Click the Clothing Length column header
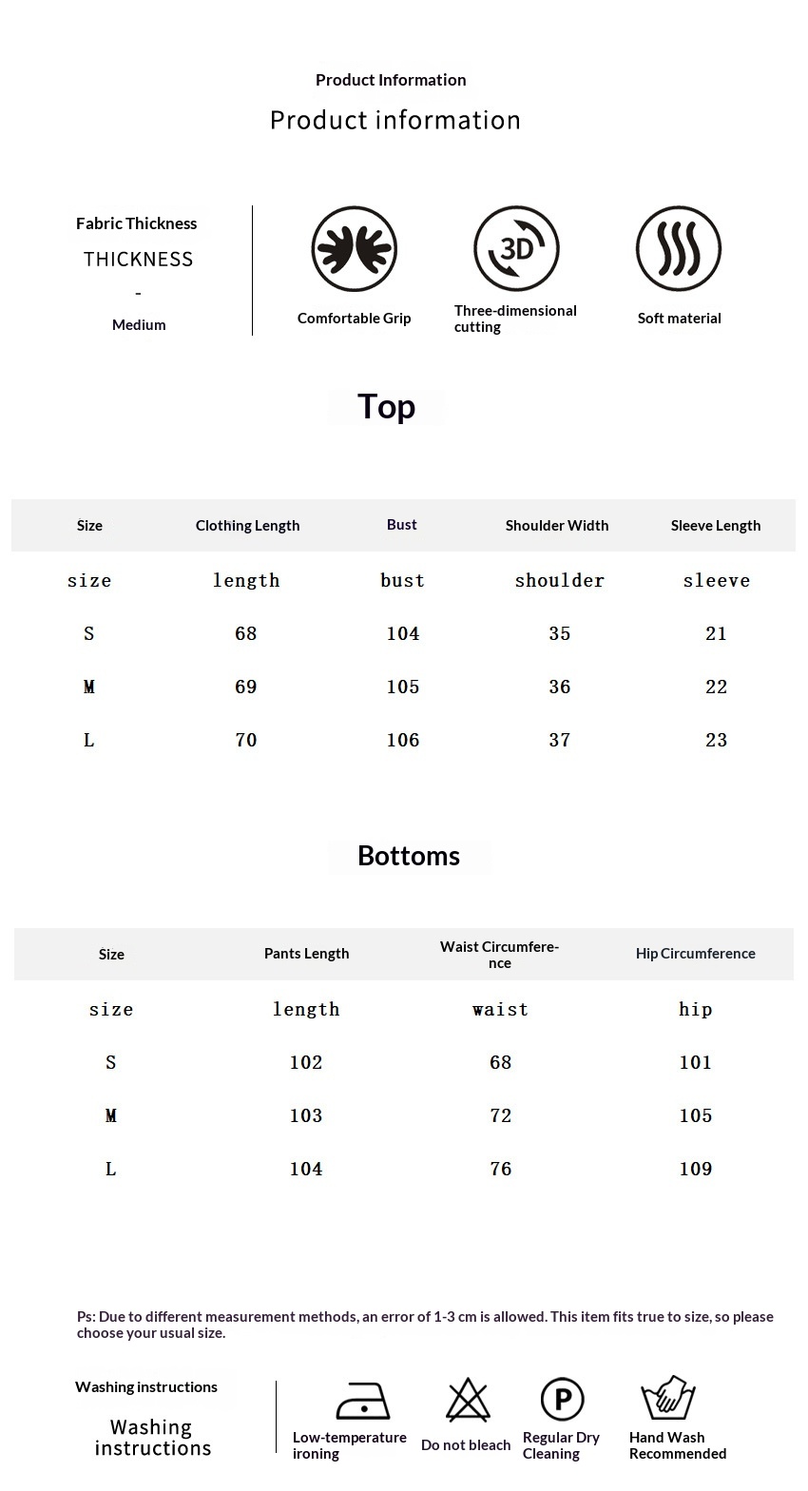Image resolution: width=808 pixels, height=1491 pixels. click(247, 526)
